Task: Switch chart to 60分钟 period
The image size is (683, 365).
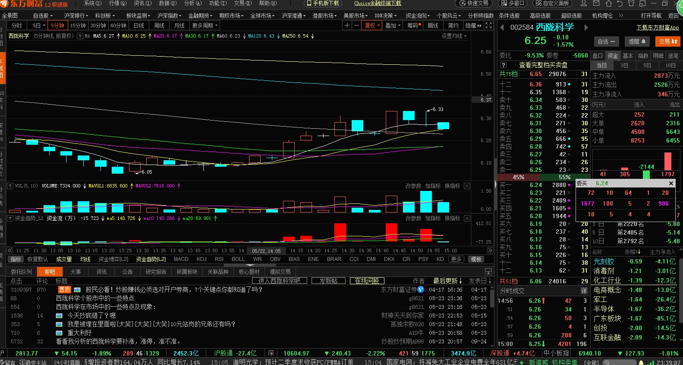Action: click(x=119, y=25)
